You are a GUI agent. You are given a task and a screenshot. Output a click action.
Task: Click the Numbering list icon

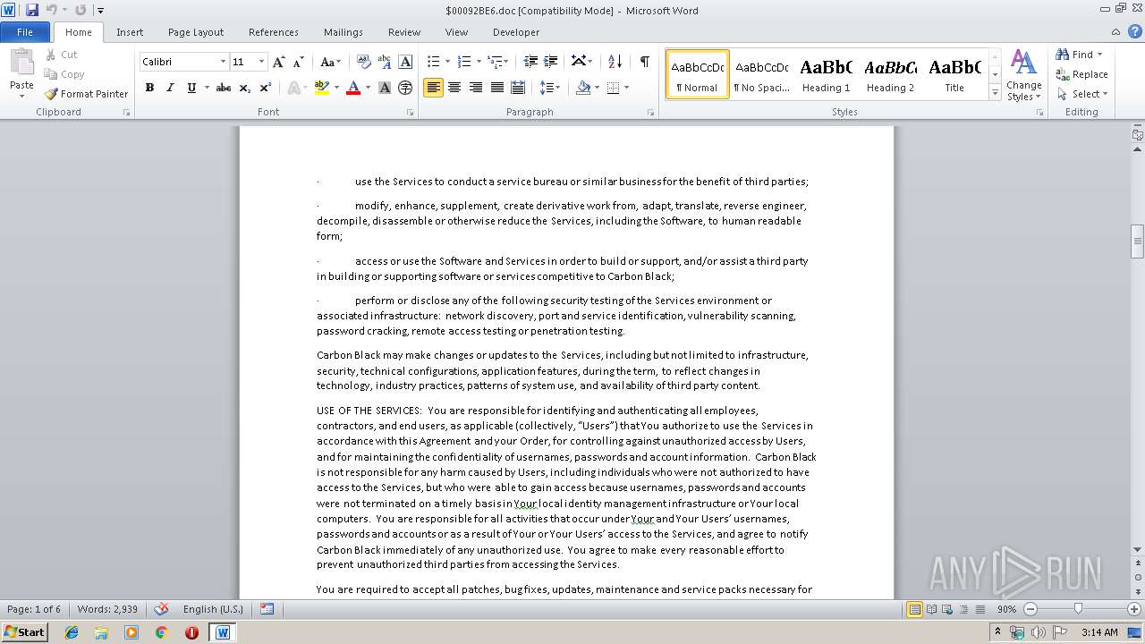pyautogui.click(x=463, y=62)
